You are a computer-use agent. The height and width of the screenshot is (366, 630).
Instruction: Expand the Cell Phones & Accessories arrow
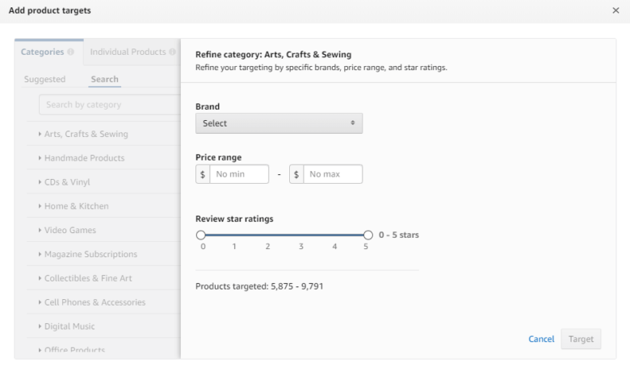40,302
